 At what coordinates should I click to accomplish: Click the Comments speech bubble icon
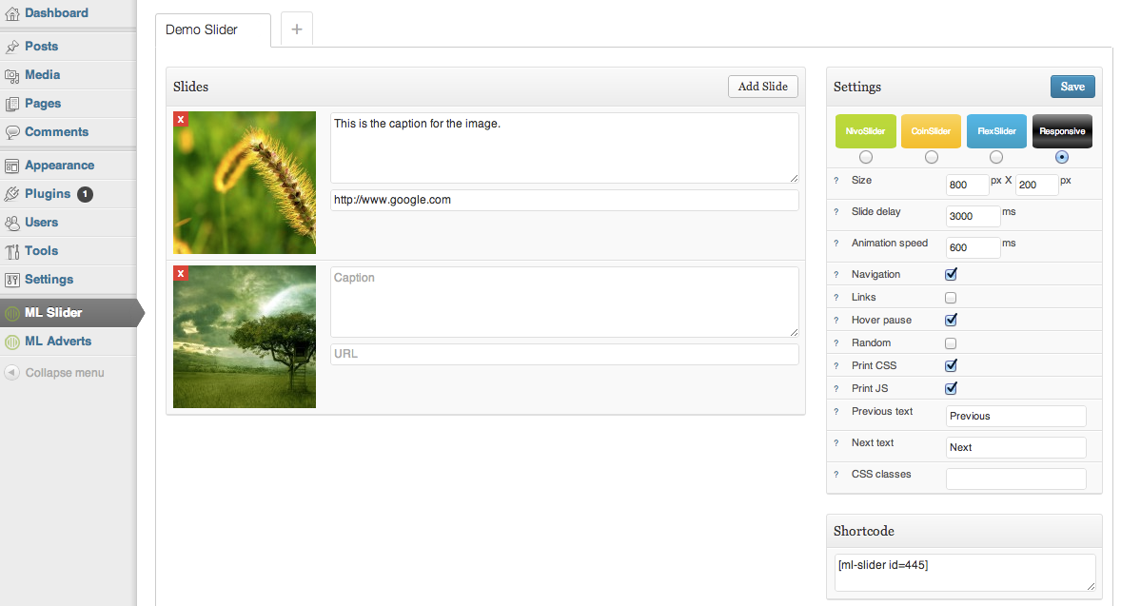pos(12,132)
